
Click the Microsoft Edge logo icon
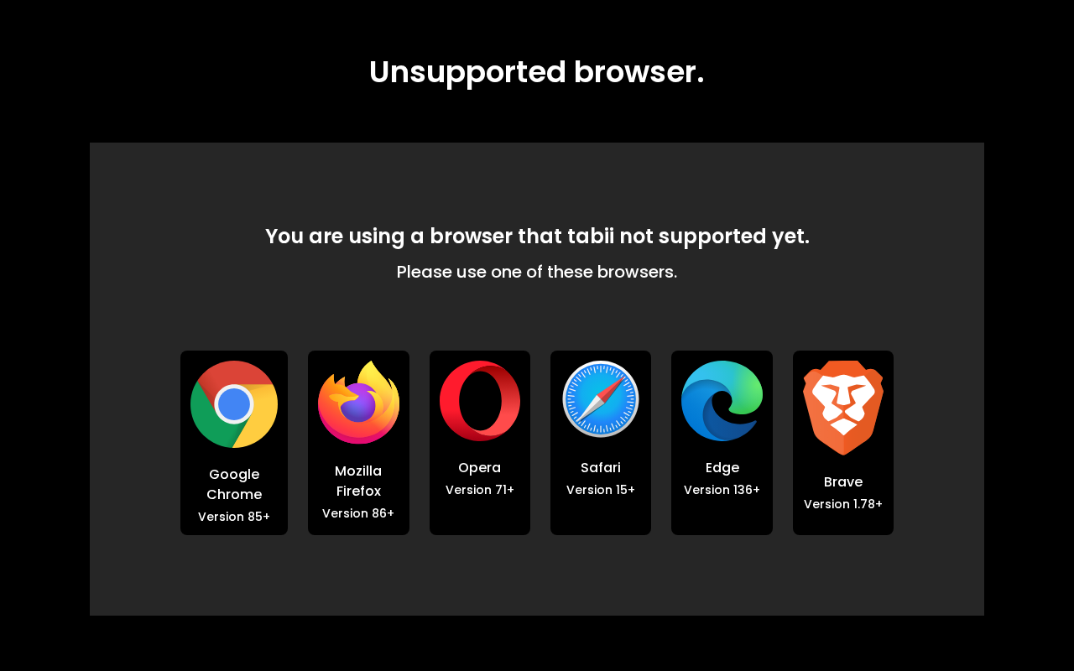722,401
